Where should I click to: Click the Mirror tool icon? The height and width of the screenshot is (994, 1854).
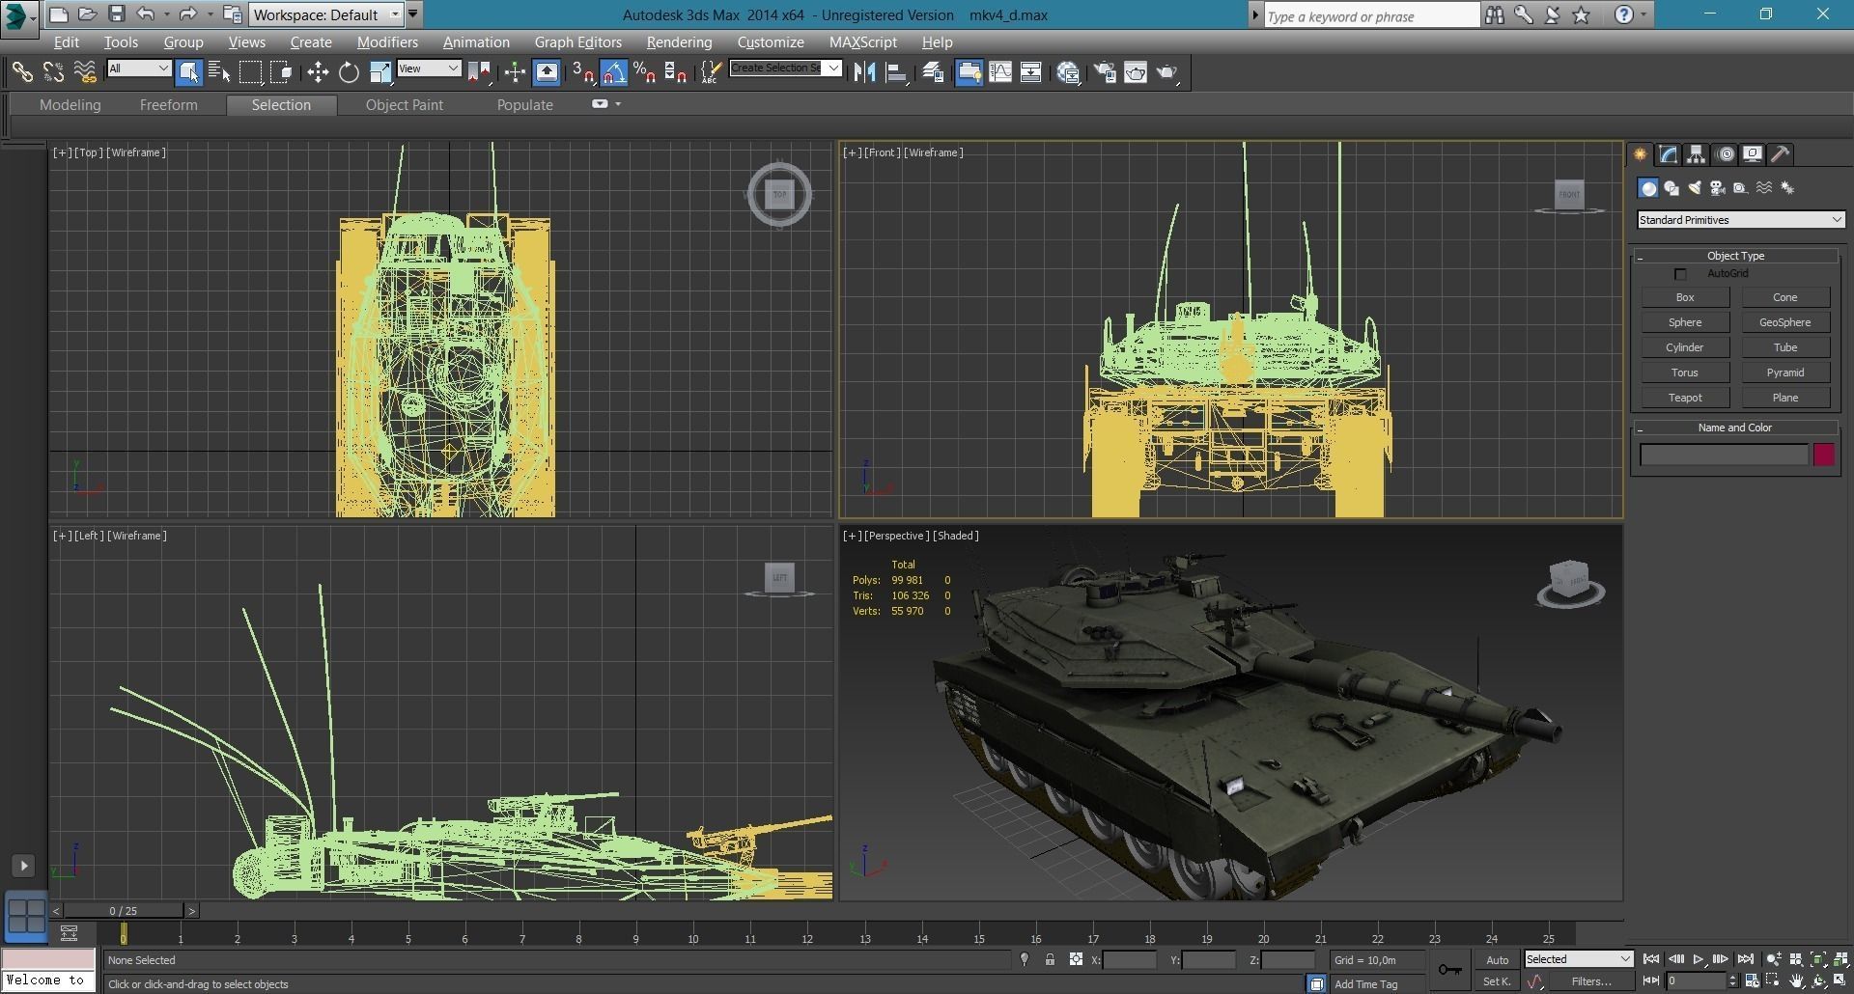pyautogui.click(x=864, y=72)
